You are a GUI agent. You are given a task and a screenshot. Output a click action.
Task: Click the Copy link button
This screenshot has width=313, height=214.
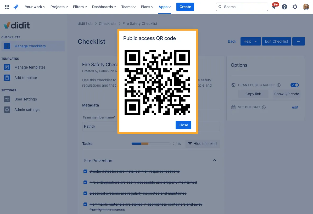(x=253, y=94)
